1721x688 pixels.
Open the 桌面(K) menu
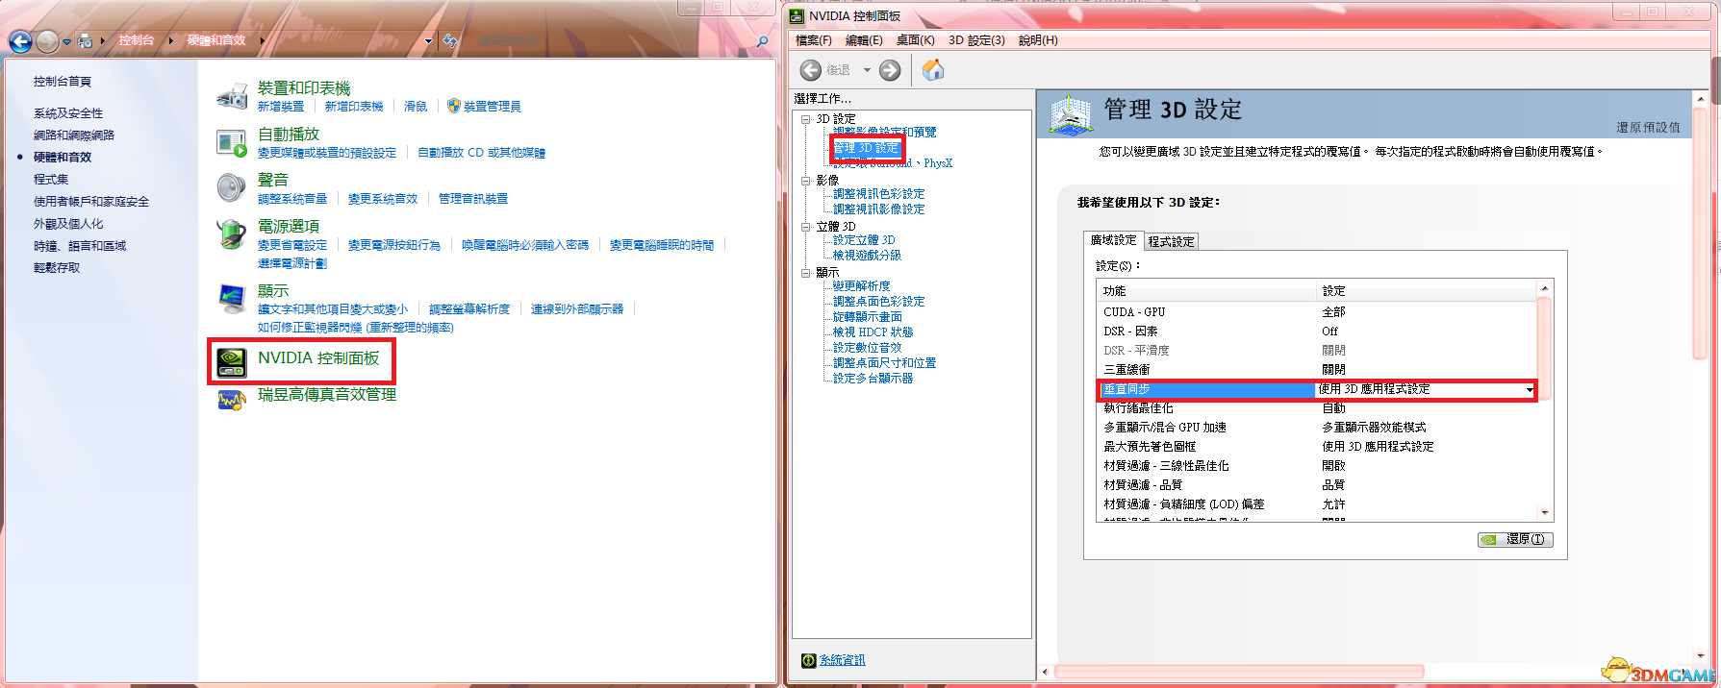[x=915, y=40]
